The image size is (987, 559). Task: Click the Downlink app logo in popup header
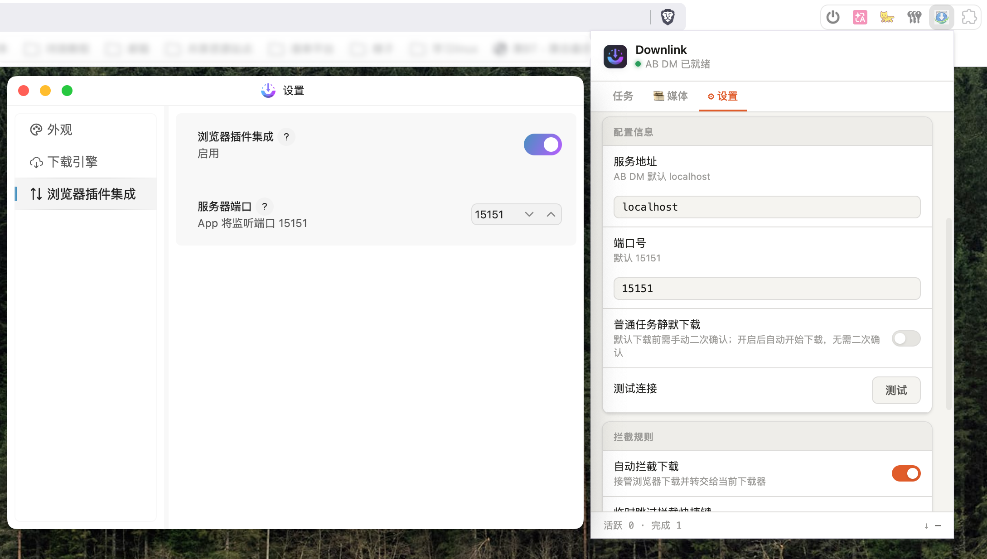pos(615,57)
